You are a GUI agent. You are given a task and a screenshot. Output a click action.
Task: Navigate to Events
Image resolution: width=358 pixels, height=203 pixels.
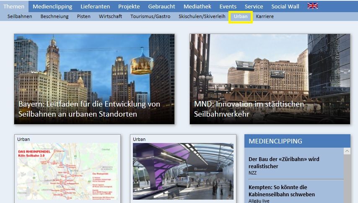228,6
